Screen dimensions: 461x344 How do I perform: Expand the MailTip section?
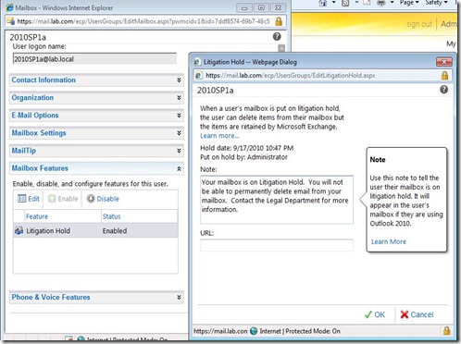96,151
